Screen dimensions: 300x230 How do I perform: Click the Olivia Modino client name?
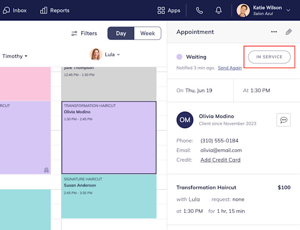217,116
